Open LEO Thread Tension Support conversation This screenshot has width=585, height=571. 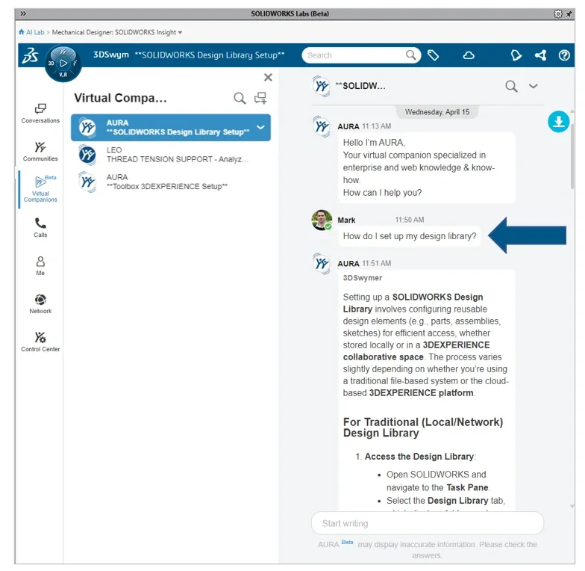[170, 155]
